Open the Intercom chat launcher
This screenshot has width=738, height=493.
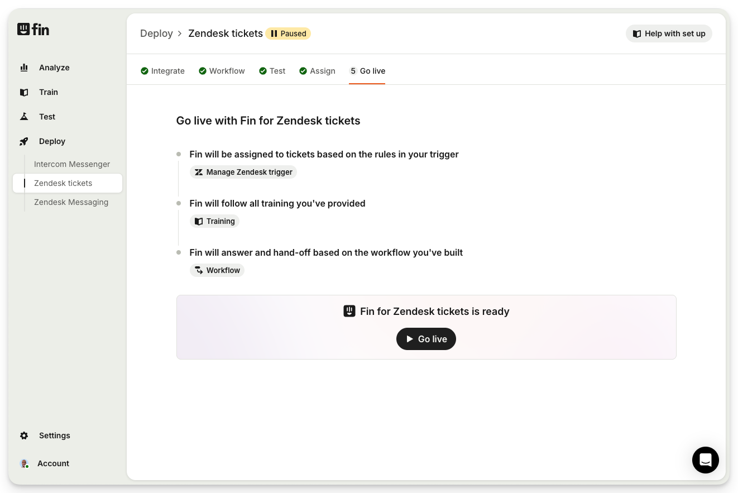[x=705, y=460]
